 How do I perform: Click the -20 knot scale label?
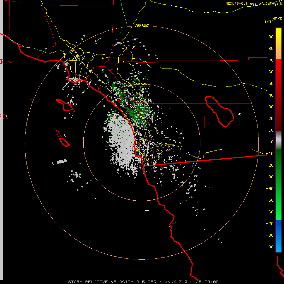point(270,165)
